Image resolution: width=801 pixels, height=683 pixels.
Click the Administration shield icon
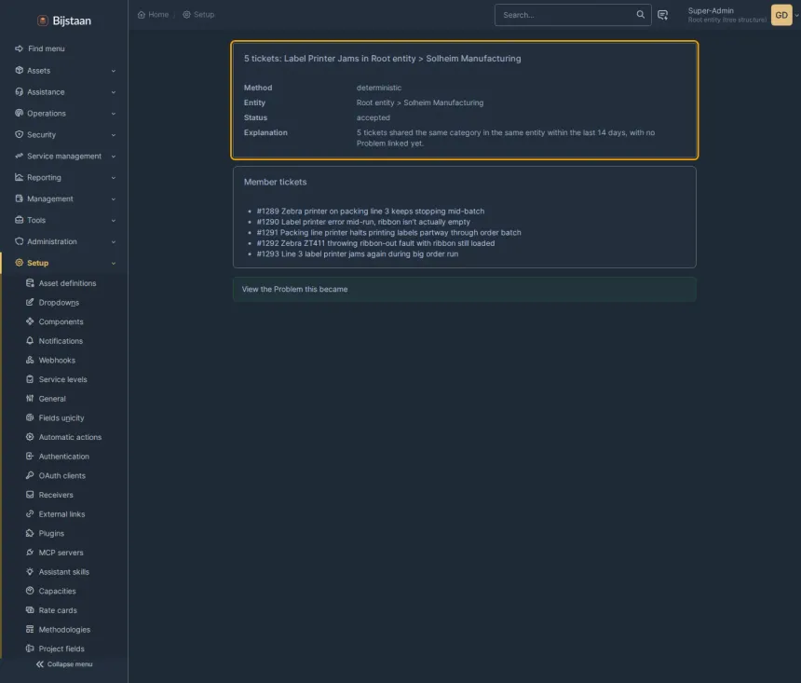[19, 241]
